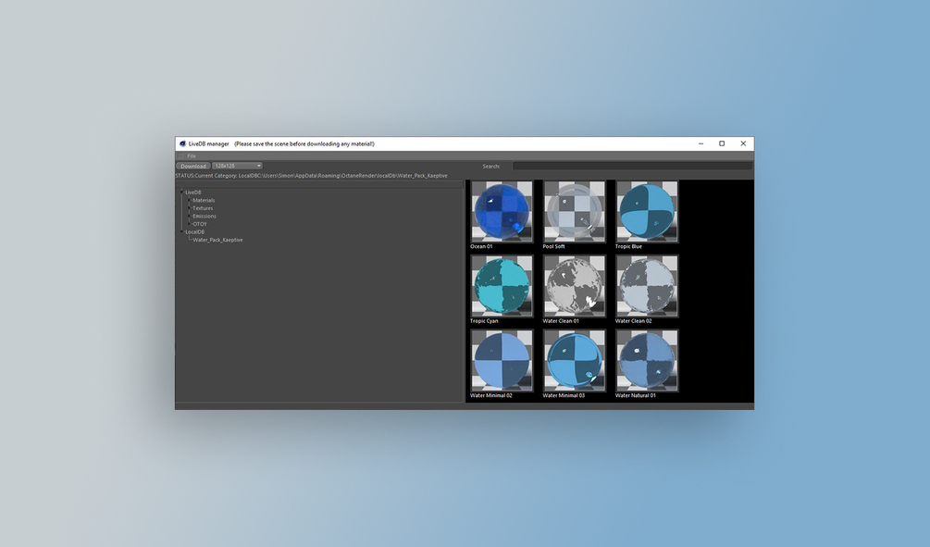Click the Water Clean 02 text label
The image size is (930, 547).
pyautogui.click(x=634, y=321)
